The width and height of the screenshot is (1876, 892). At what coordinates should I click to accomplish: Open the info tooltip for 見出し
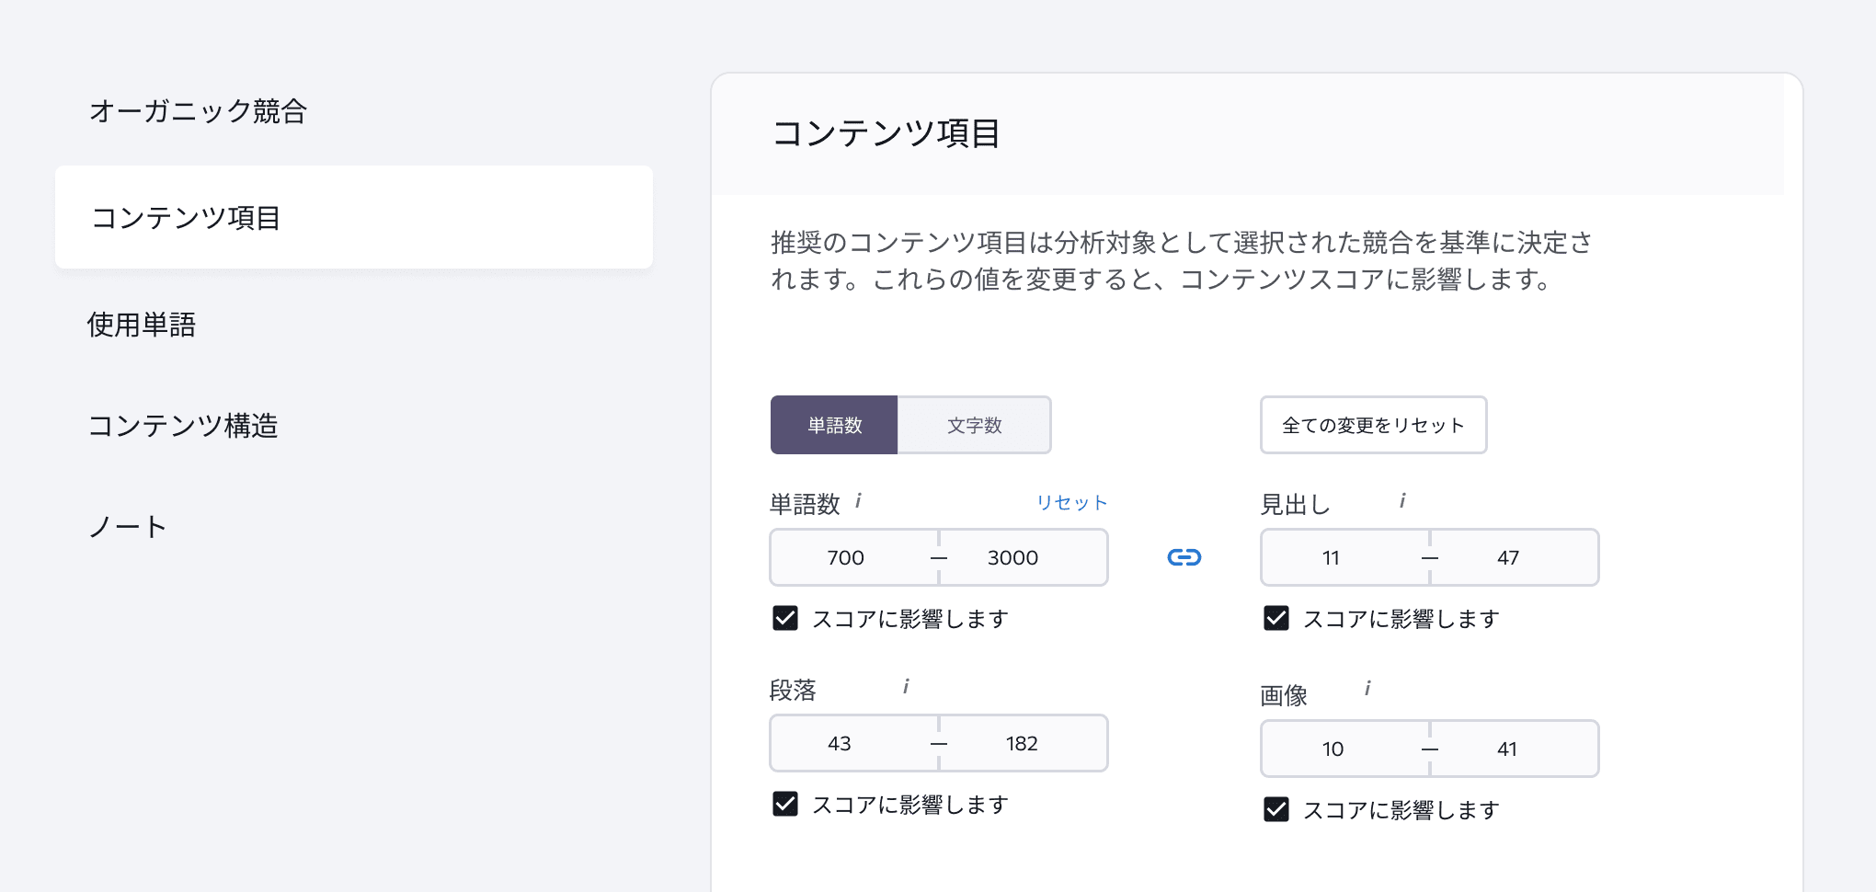[1401, 500]
